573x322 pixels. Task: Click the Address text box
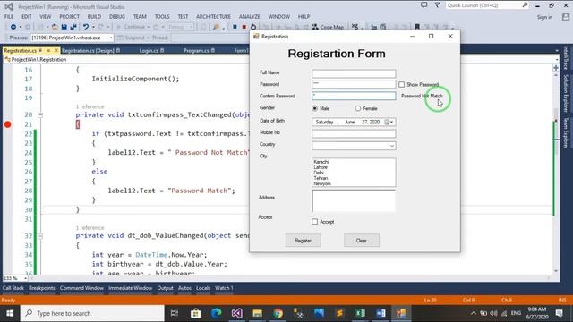pyautogui.click(x=354, y=200)
